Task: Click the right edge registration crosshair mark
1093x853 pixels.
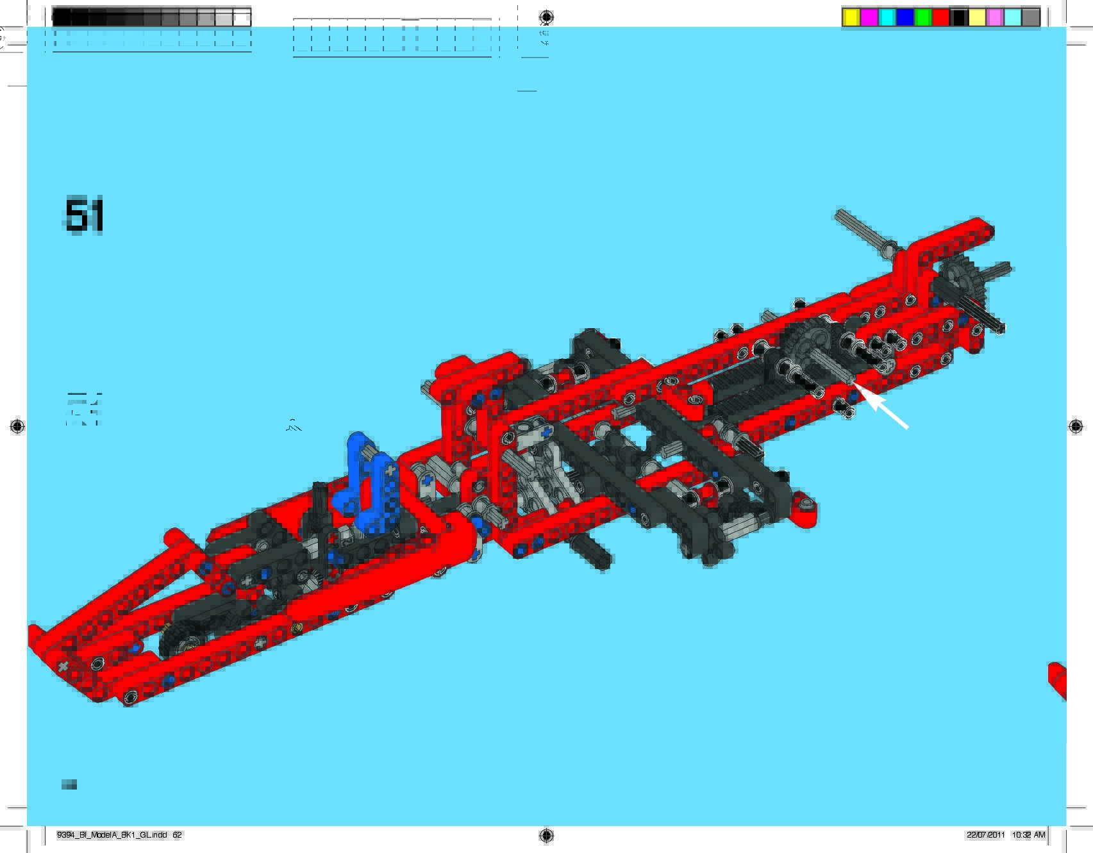Action: coord(1076,426)
